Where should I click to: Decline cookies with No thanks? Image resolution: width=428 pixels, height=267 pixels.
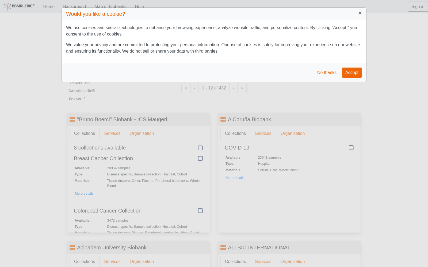(327, 73)
